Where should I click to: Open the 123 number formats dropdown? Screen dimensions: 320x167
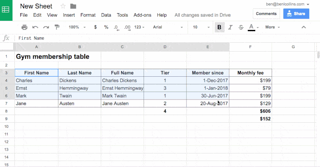(x=139, y=27)
